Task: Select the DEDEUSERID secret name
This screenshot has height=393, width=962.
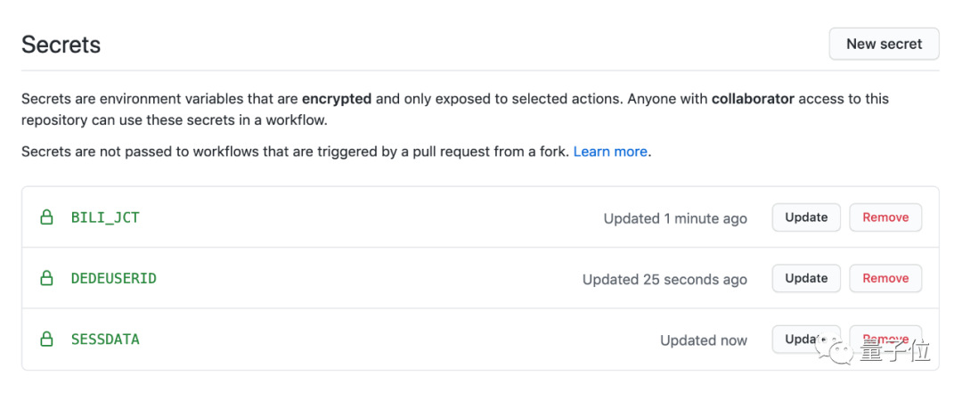Action: click(x=113, y=278)
